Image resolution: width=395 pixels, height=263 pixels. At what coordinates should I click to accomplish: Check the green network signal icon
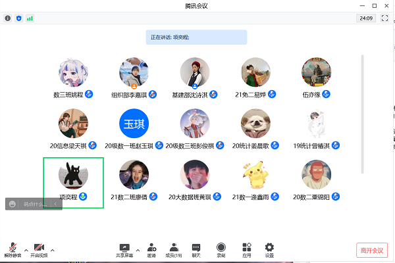pos(30,18)
